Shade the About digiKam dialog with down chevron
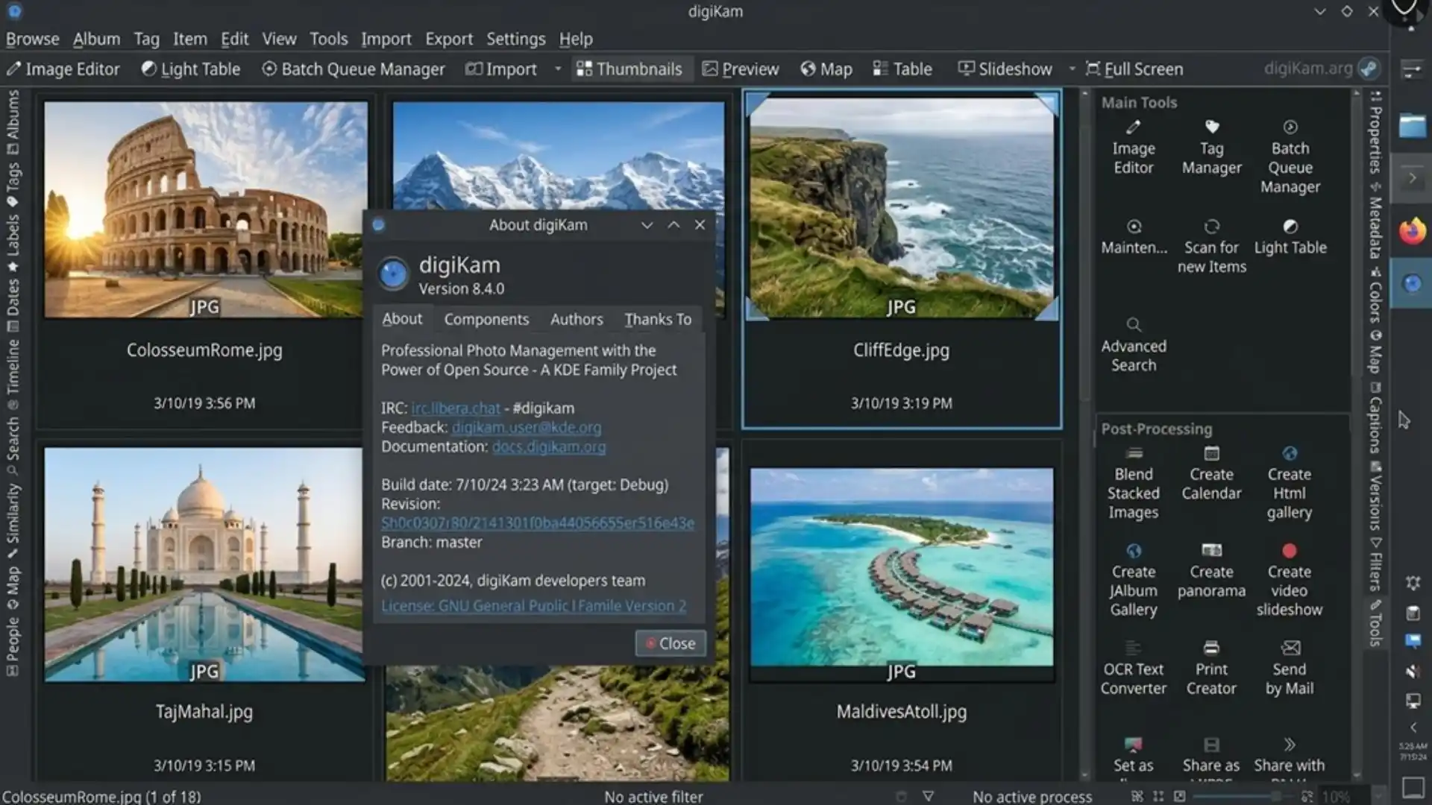Image resolution: width=1432 pixels, height=805 pixels. [647, 225]
